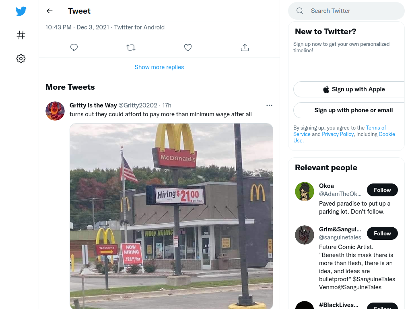Follow Okoa @AdamTheOk
The image size is (412, 309).
382,190
